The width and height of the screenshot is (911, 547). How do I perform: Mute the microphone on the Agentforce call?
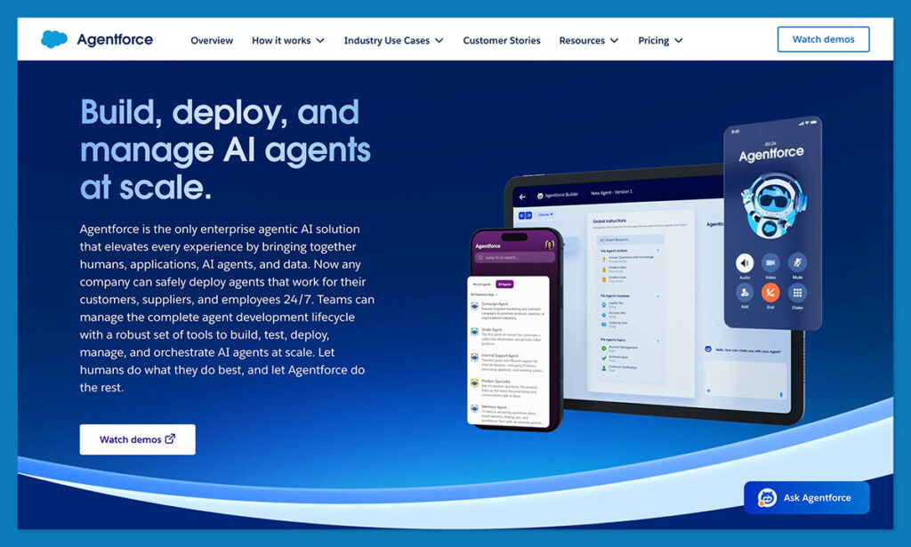coord(797,262)
